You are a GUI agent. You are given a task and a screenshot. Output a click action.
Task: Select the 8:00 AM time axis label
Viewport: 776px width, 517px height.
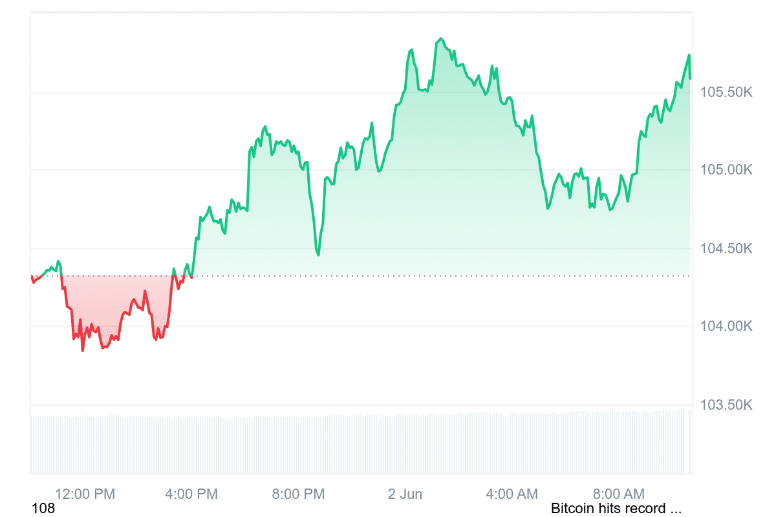618,494
